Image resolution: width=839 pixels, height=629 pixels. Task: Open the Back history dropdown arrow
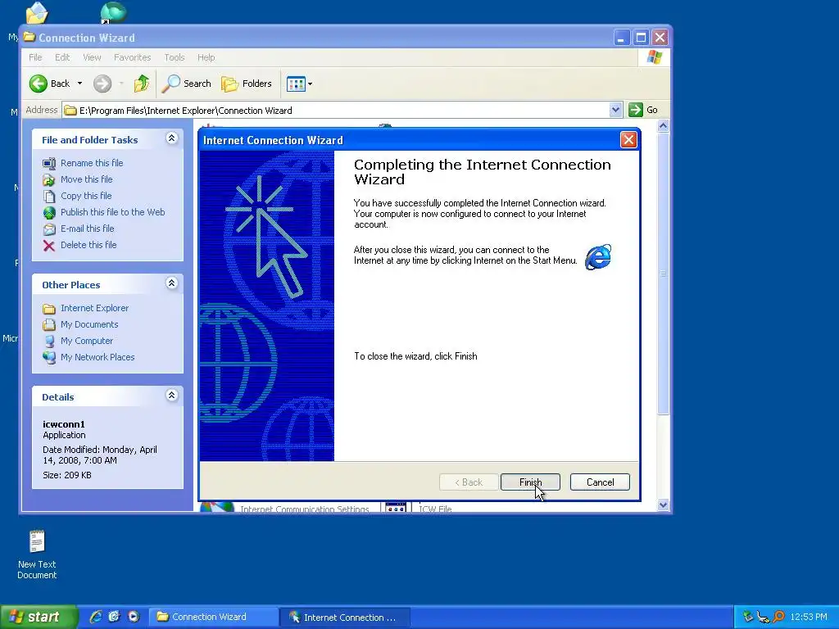point(79,84)
